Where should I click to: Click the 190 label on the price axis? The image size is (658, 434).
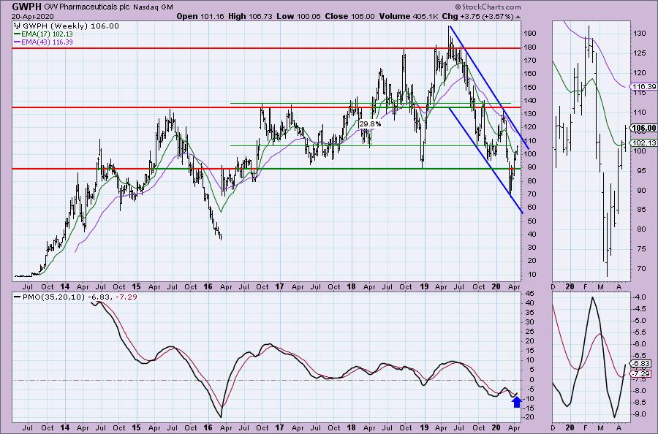pyautogui.click(x=529, y=34)
